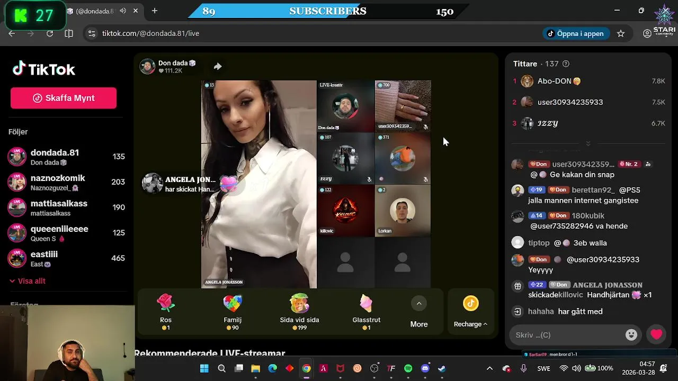Viewport: 678px width, 381px height.
Task: Send the Familj gift
Action: click(233, 312)
